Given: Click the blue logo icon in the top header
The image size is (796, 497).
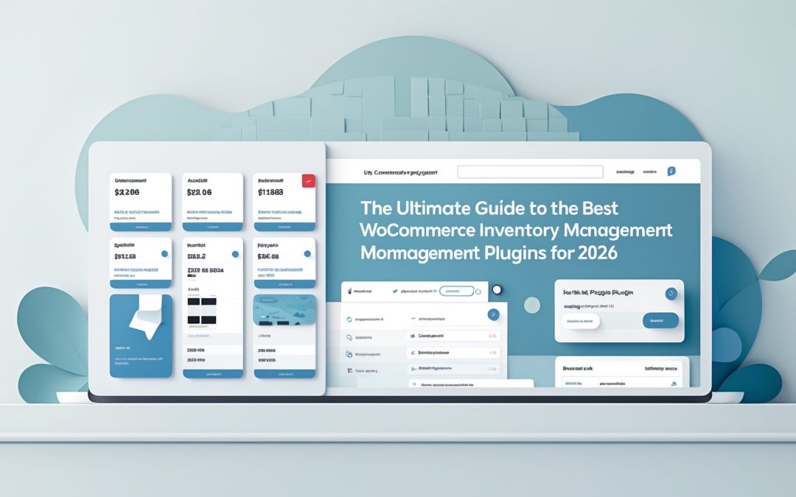Looking at the screenshot, I should click(x=671, y=172).
